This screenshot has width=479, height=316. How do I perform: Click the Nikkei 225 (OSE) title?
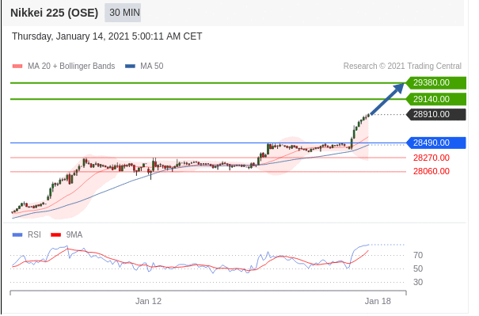coord(55,13)
